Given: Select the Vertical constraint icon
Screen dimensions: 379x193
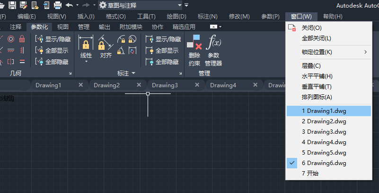Looking at the screenshot, I should pos(22,50).
